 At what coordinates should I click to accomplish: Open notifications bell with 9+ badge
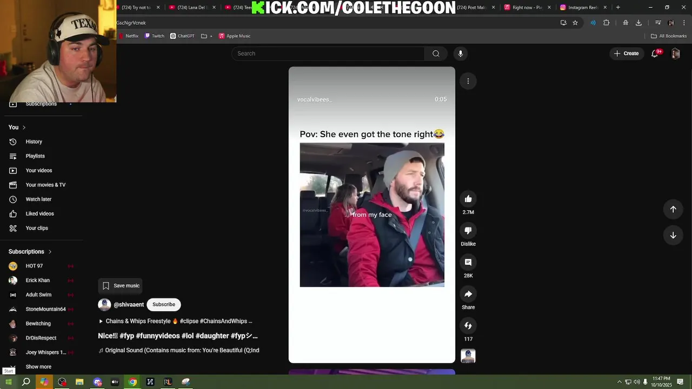pyautogui.click(x=655, y=53)
